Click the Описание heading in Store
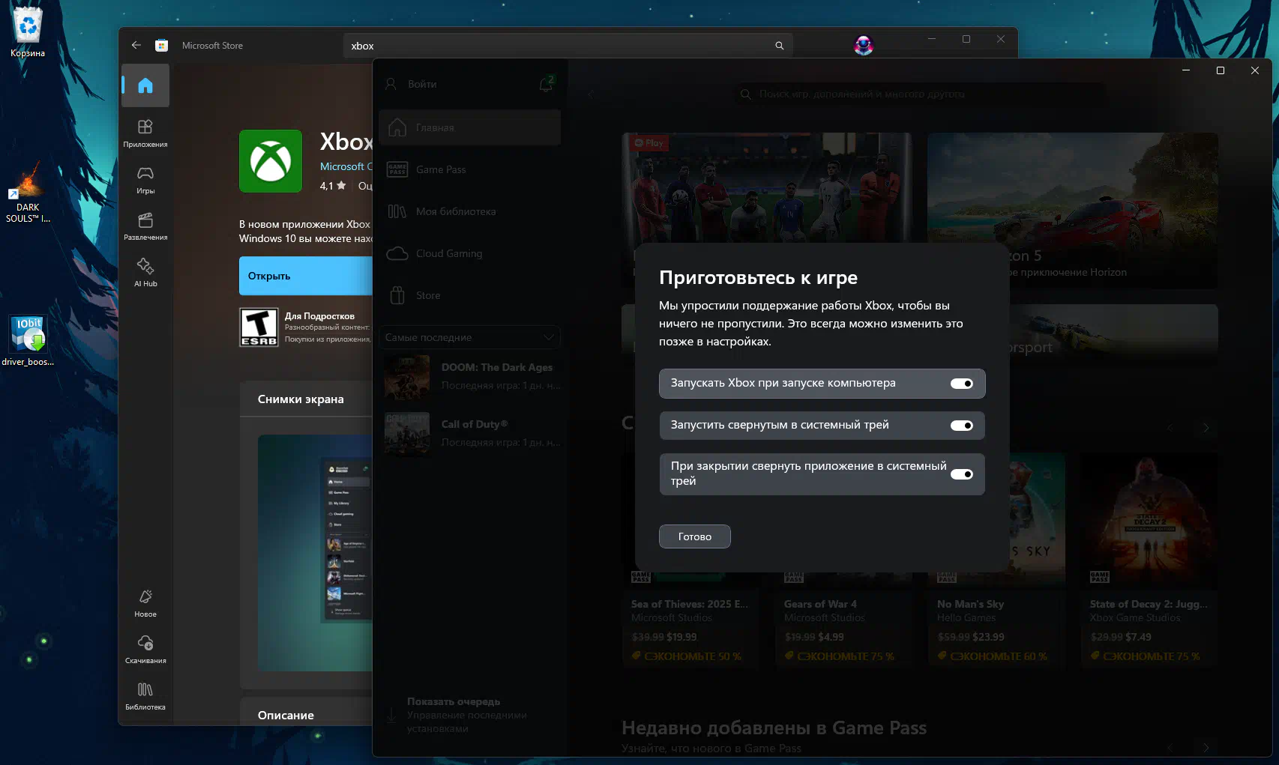 tap(286, 716)
